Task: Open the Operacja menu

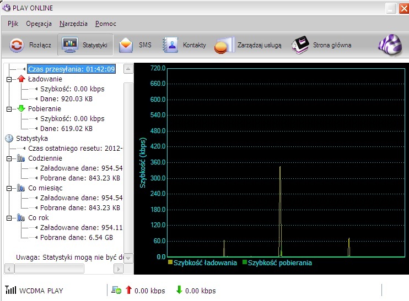Action: 39,24
